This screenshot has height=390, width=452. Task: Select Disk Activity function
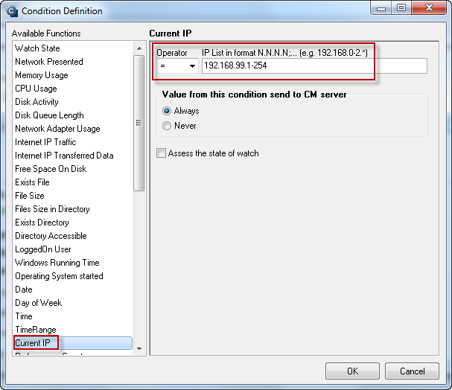(73, 102)
